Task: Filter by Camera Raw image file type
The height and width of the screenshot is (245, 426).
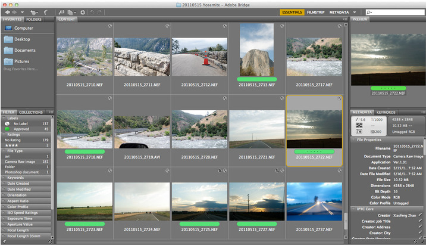Action: pos(21,161)
